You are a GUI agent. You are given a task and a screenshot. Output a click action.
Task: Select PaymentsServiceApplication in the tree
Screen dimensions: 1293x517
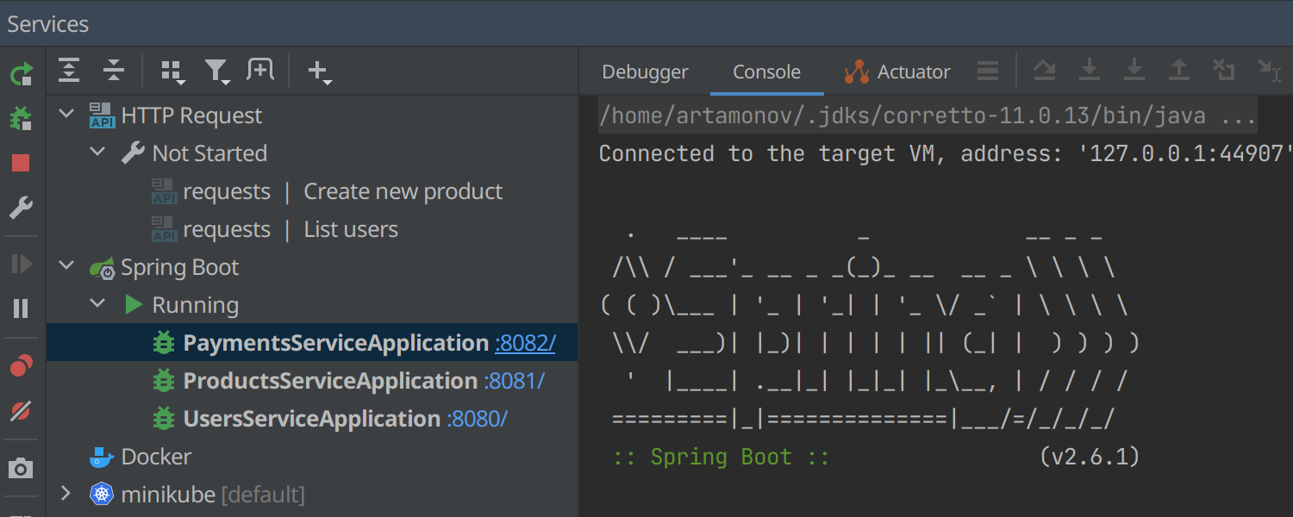[x=336, y=343]
